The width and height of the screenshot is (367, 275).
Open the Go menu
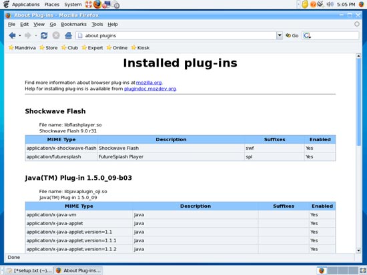click(x=53, y=24)
